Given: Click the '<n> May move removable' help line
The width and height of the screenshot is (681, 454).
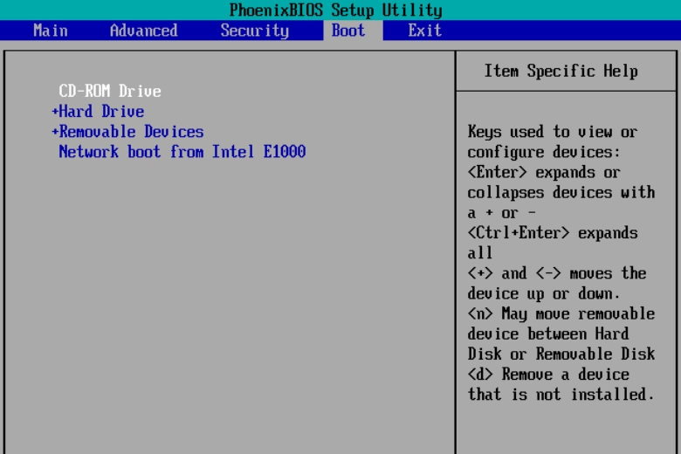Looking at the screenshot, I should pyautogui.click(x=561, y=313).
